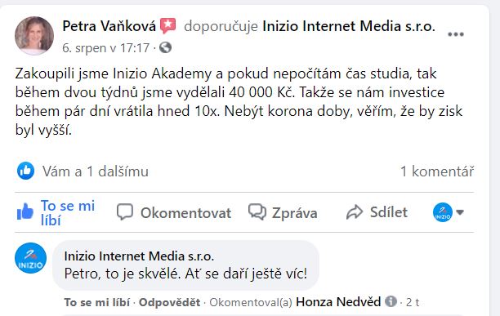Viewport: 500px width, 316px height.
Task: Like the comment via To se mi líbí
Action: [97, 302]
